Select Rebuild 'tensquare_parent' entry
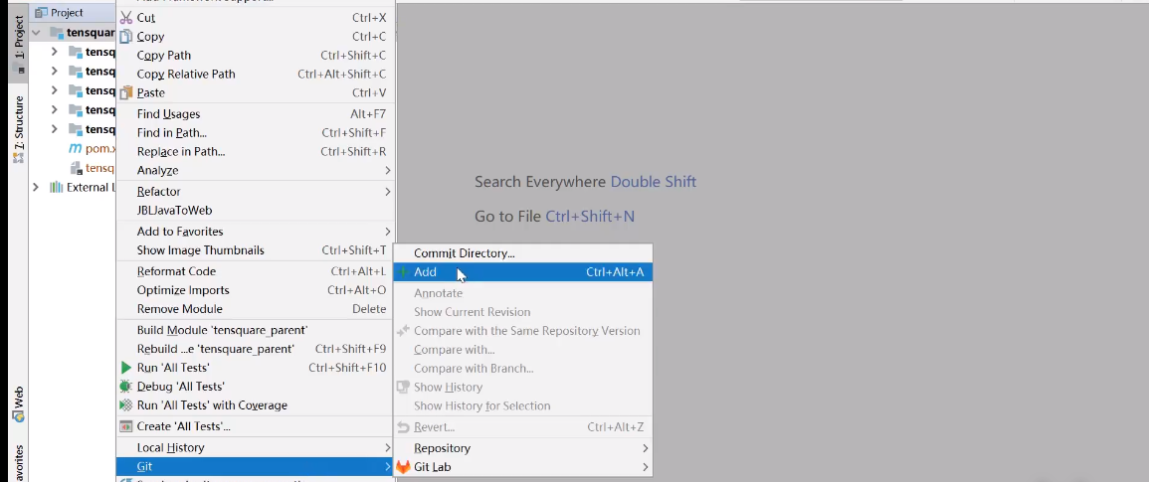This screenshot has height=482, width=1149. (x=256, y=350)
